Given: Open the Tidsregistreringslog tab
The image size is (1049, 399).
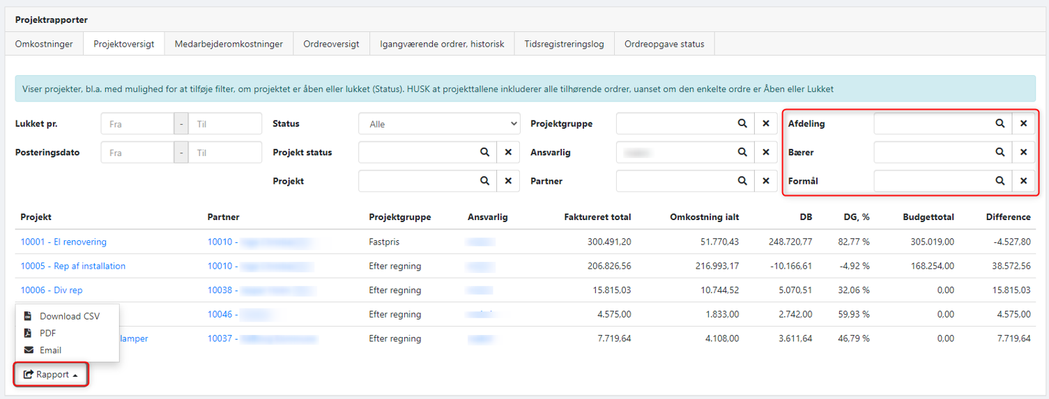Looking at the screenshot, I should [564, 44].
